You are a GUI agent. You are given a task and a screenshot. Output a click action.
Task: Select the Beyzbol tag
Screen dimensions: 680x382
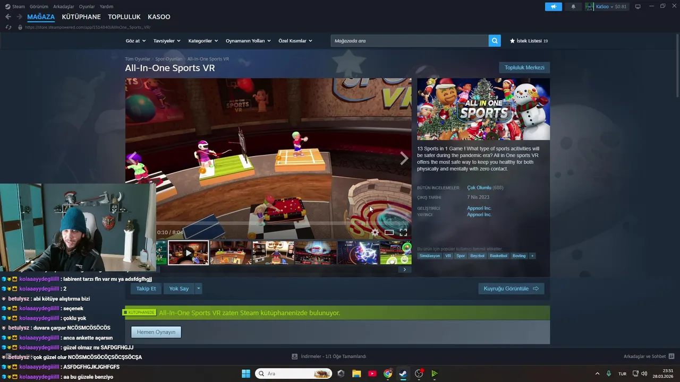pos(478,256)
